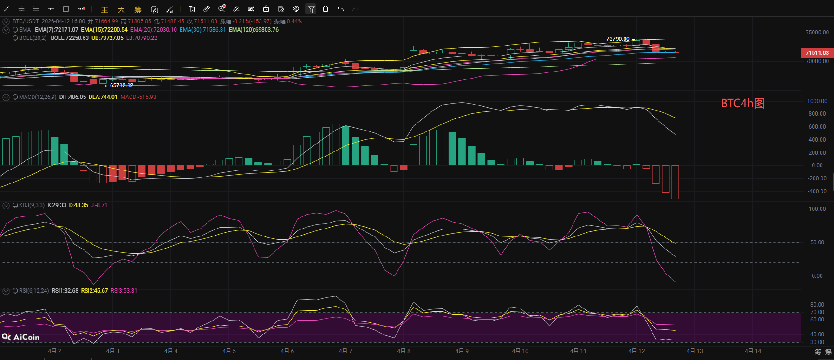Image resolution: width=834 pixels, height=360 pixels.
Task: Open the magnifier zoom tool
Action: click(x=222, y=9)
